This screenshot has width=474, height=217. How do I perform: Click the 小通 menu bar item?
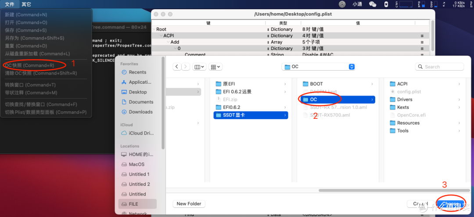point(357,4)
